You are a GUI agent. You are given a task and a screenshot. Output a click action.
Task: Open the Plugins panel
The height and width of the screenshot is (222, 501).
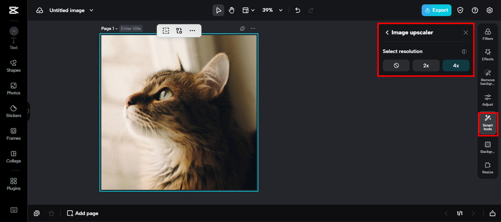pos(14,184)
